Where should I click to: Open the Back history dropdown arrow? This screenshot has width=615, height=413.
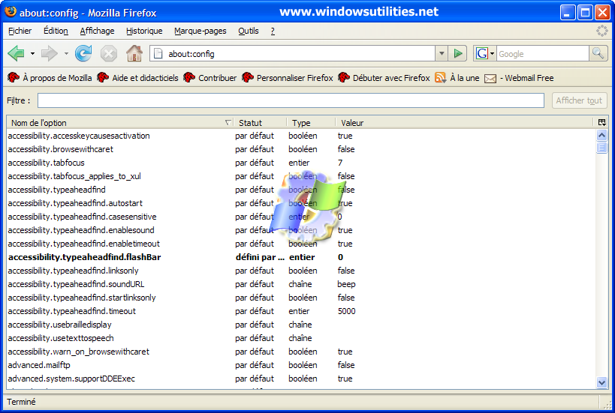(32, 54)
